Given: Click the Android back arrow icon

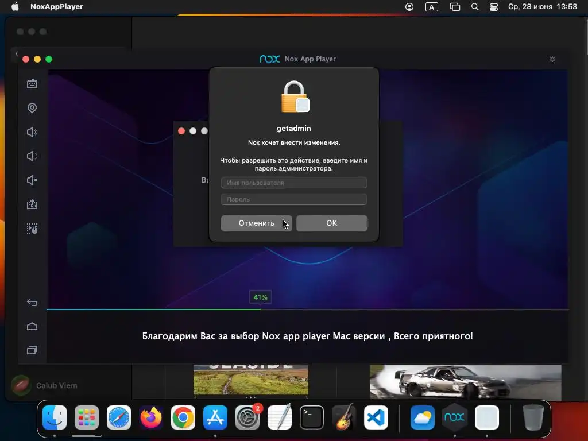Looking at the screenshot, I should pos(32,302).
